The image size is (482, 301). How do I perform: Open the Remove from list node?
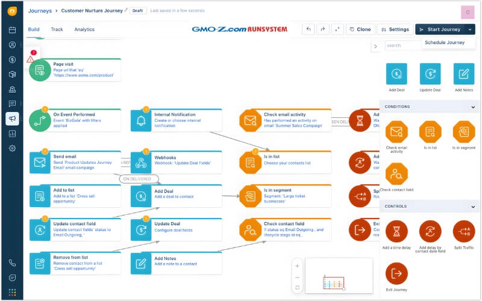(x=75, y=263)
